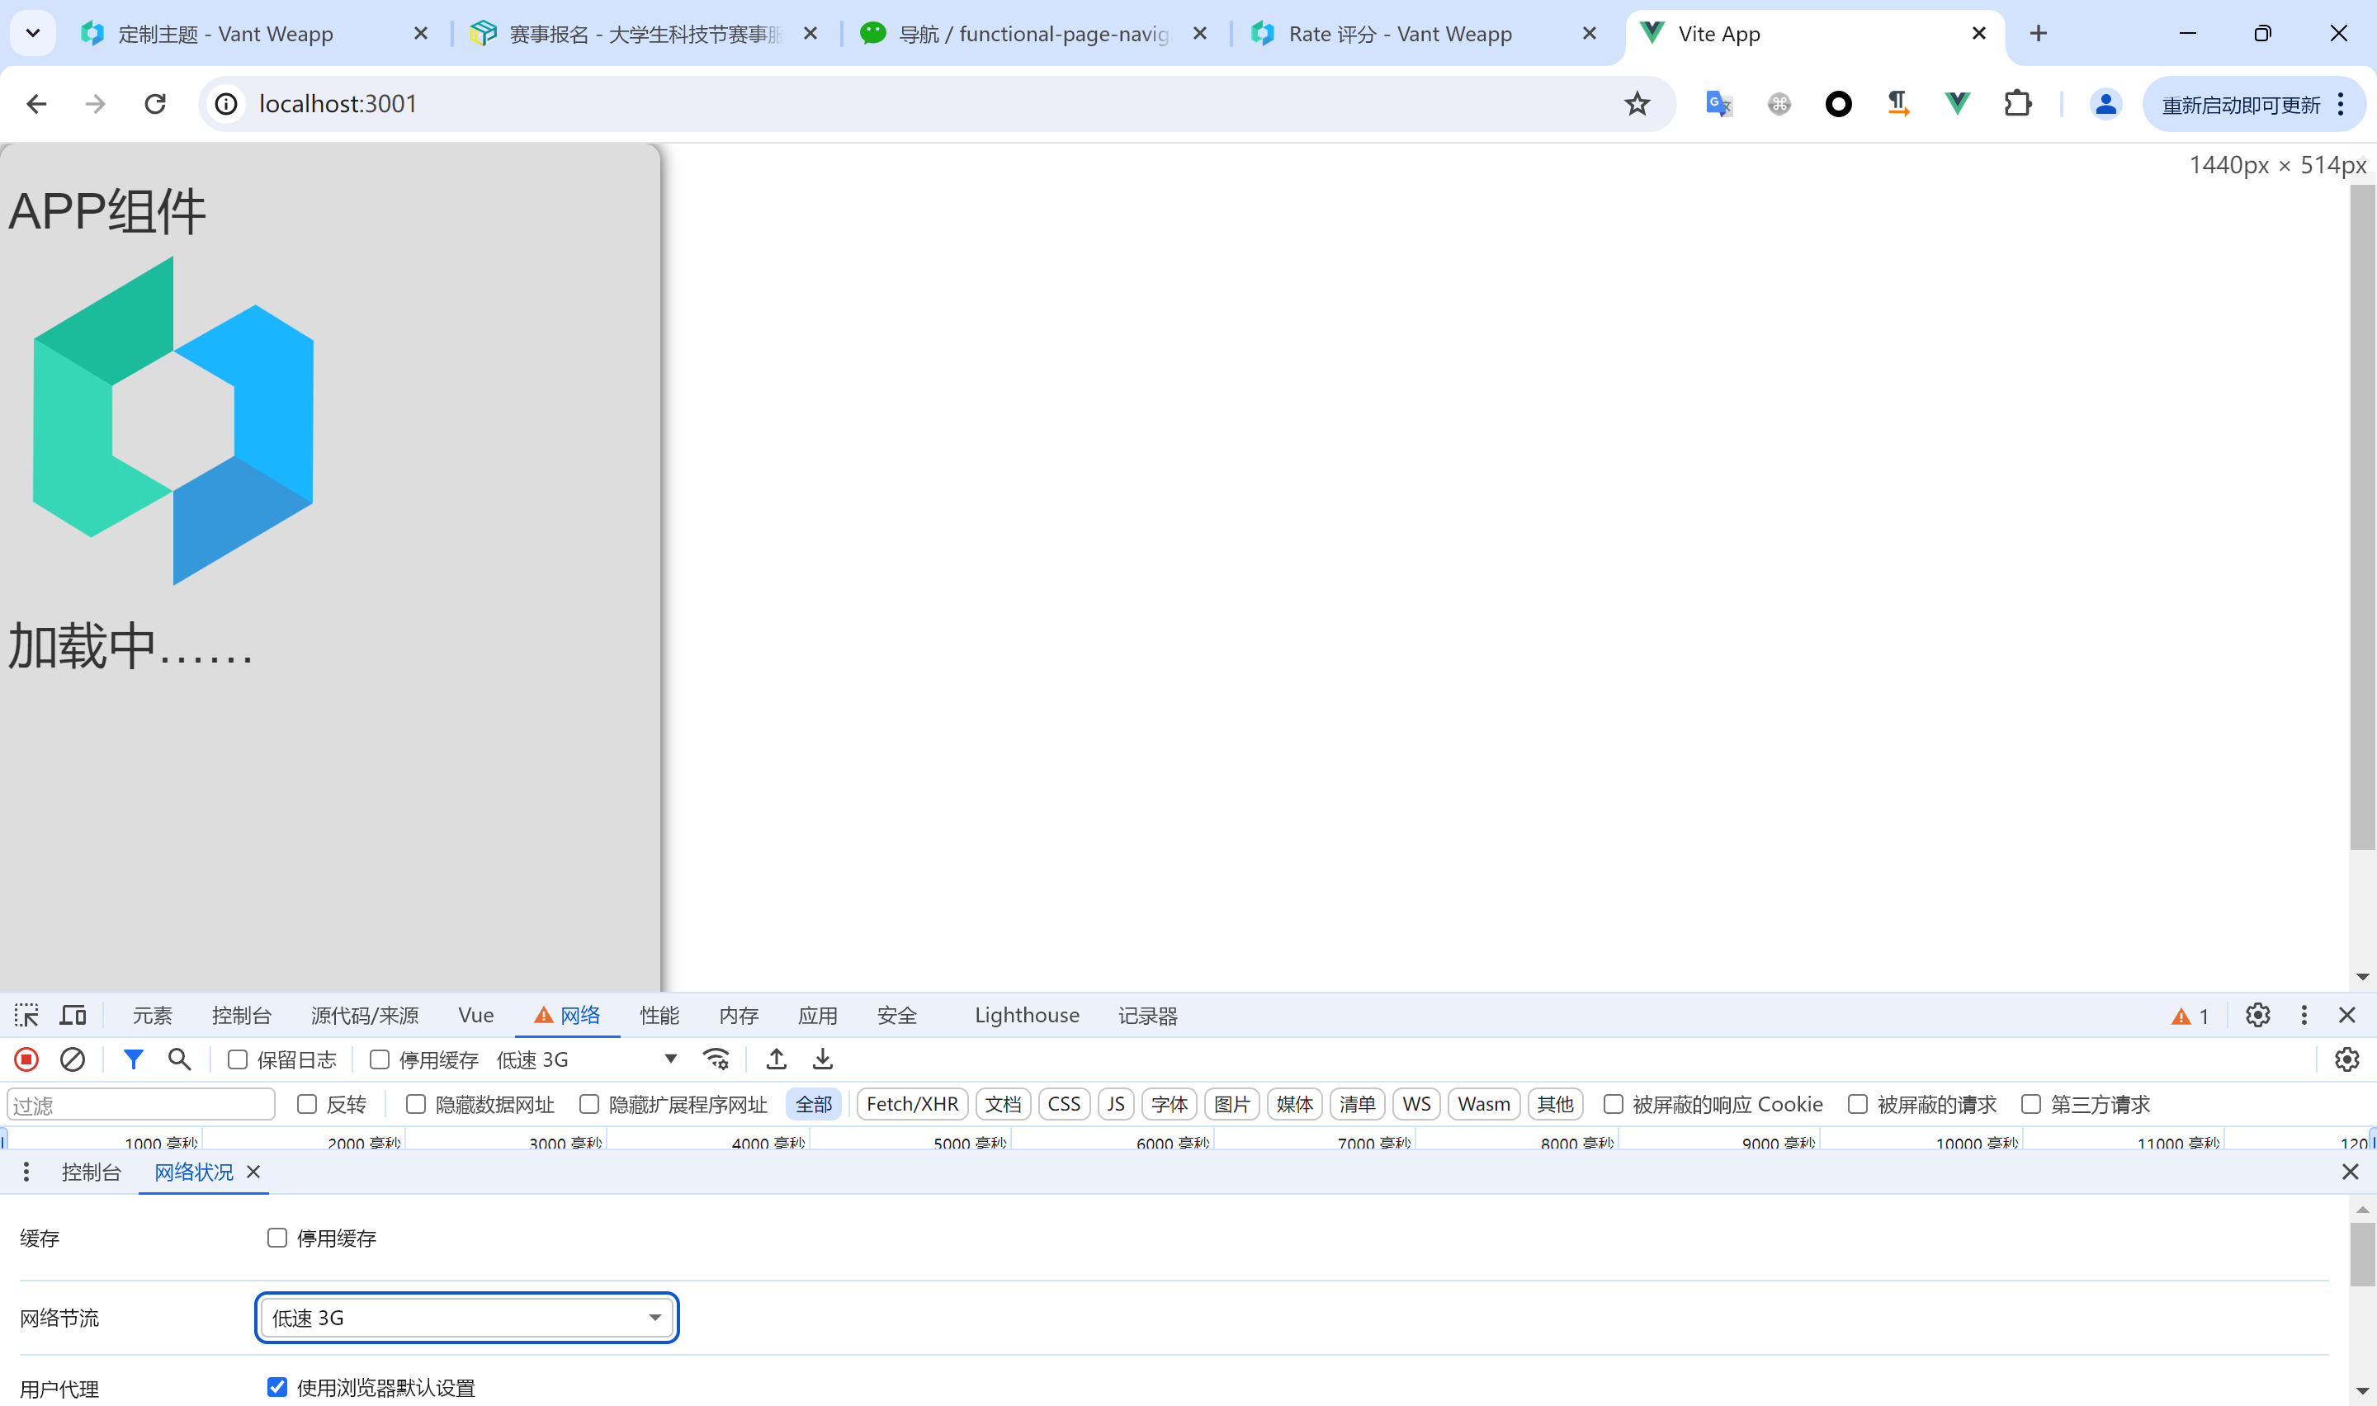
Task: Uncheck 使用浏览器默认设置 checkbox
Action: tap(276, 1387)
